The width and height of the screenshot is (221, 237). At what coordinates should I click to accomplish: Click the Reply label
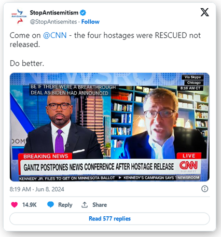click(65, 205)
